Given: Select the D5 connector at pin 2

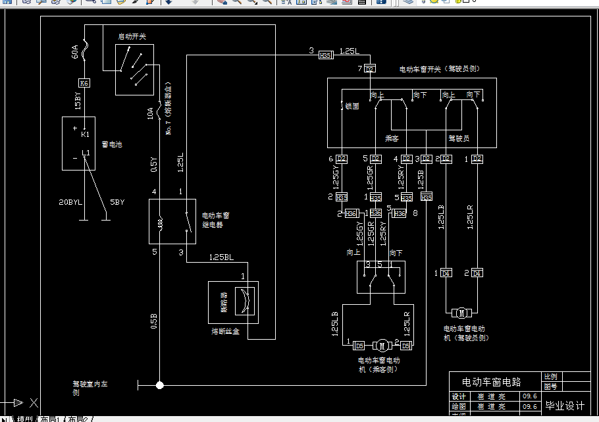Looking at the screenshot, I should (406, 346).
